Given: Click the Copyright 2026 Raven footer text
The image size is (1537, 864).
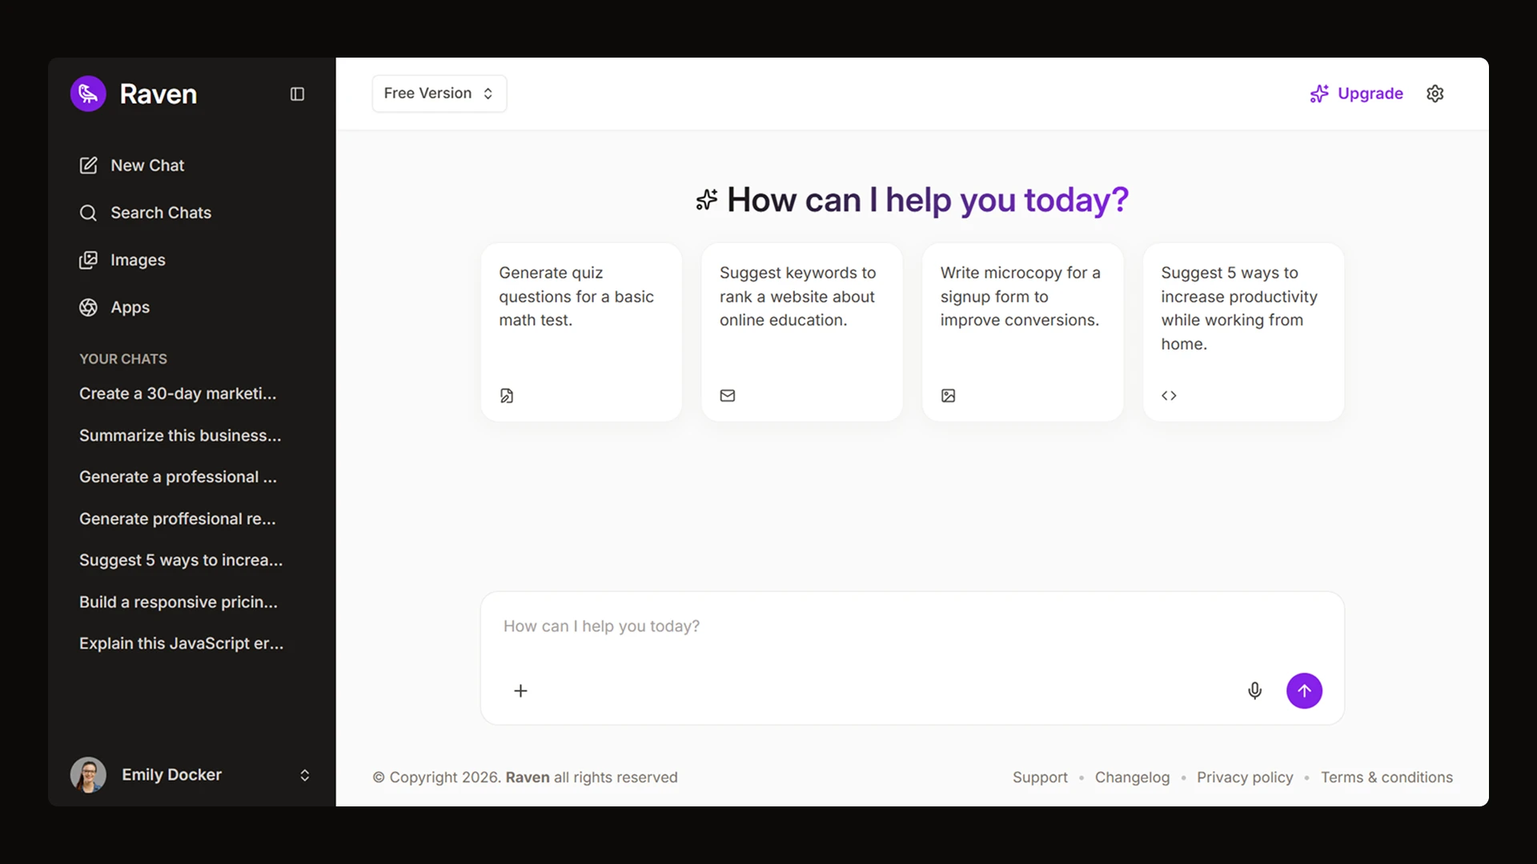Looking at the screenshot, I should tap(525, 778).
